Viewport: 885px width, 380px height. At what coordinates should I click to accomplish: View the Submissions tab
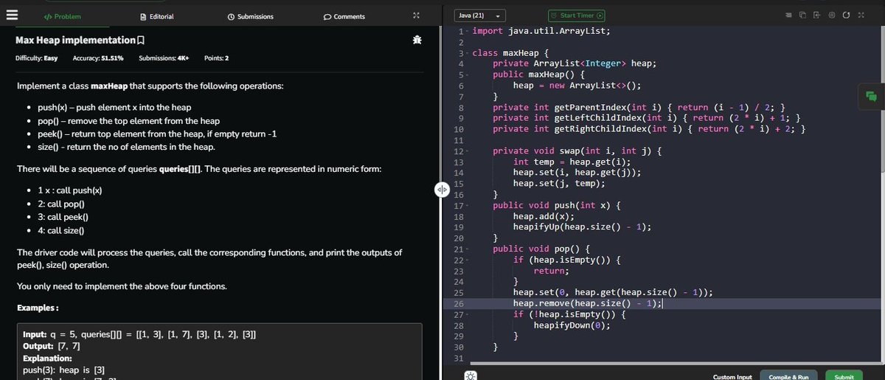[x=251, y=16]
